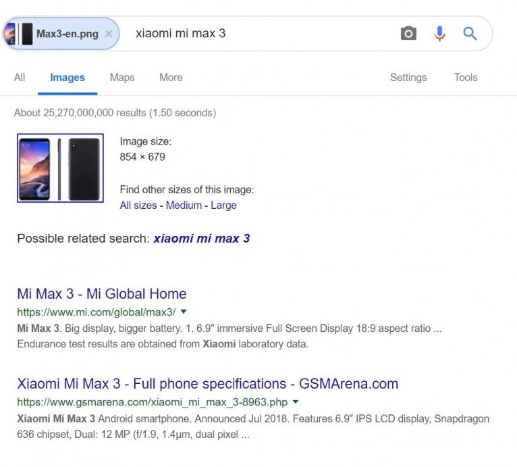Choose the Medium image size link
This screenshot has width=517, height=467.
coord(184,205)
